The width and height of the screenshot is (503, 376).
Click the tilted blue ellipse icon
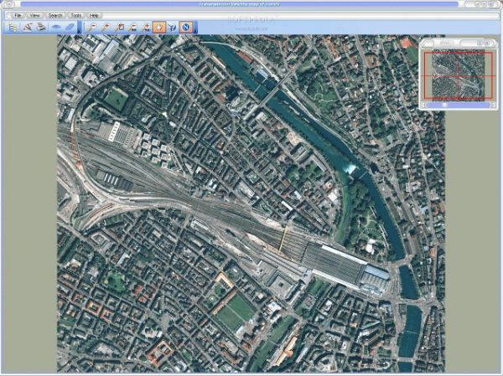(x=70, y=28)
